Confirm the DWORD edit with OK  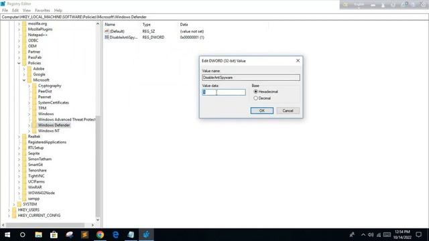pos(262,110)
